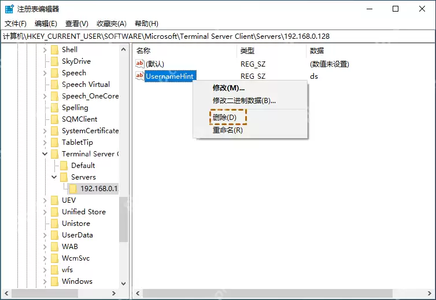Click the Servers folder icon
Image resolution: width=436 pixels, height=300 pixels.
(64, 177)
